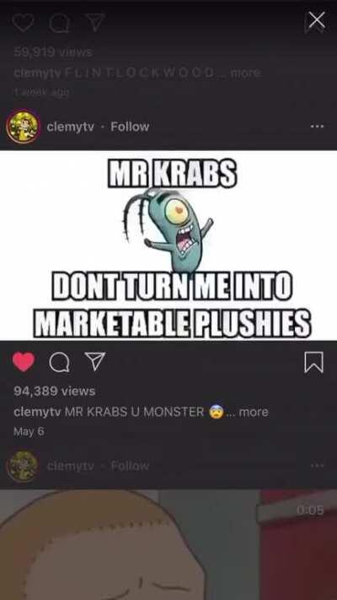Open comments on the Mr Krabs post
The width and height of the screenshot is (337, 600).
(x=59, y=362)
